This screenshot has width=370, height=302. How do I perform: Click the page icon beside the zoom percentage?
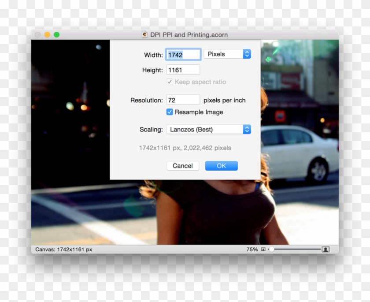263,249
